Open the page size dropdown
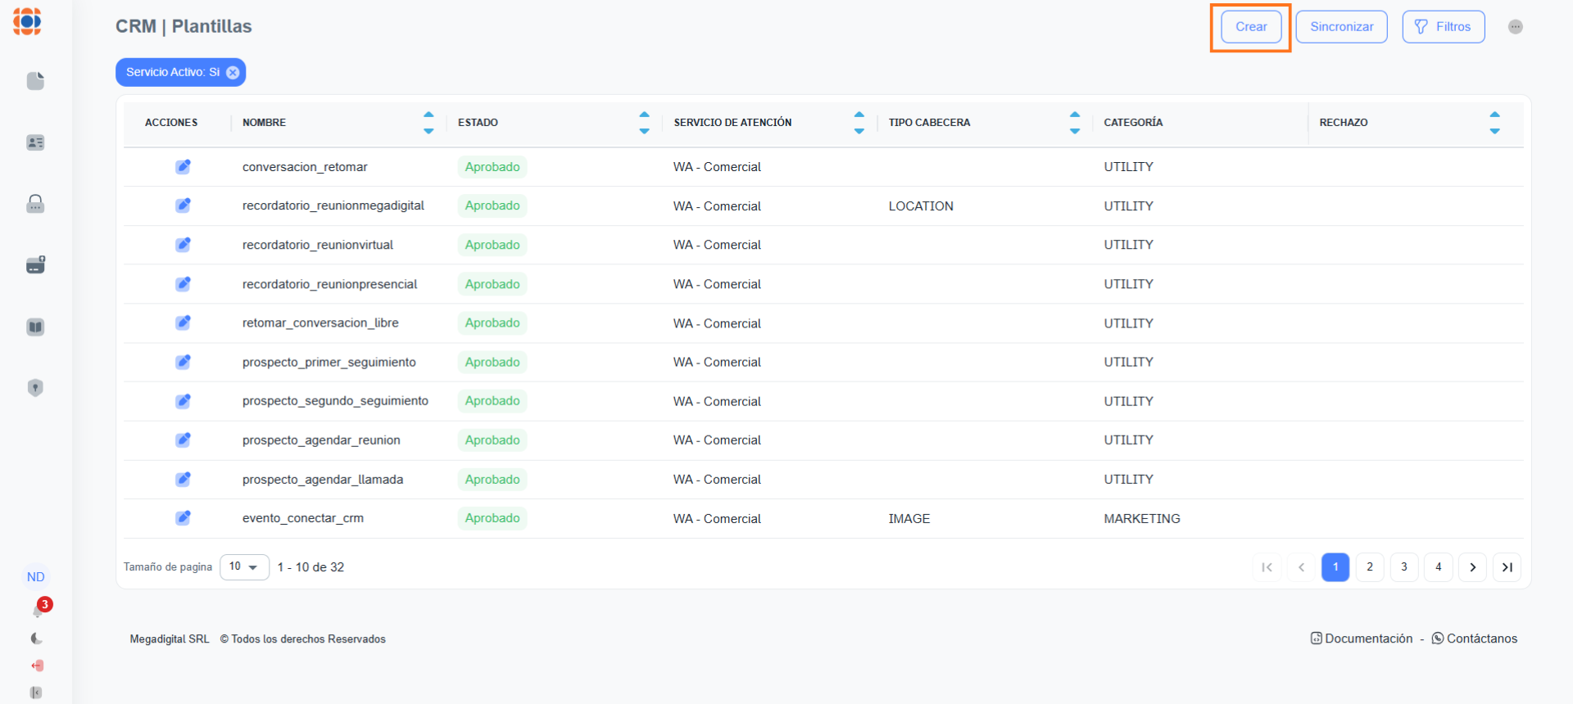Screen dimensions: 1573x704 244,567
